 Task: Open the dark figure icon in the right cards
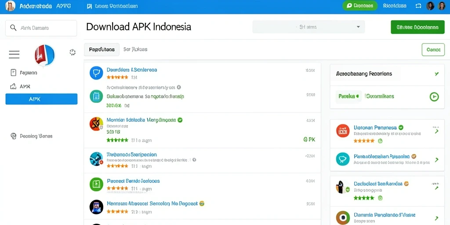pyautogui.click(x=343, y=187)
